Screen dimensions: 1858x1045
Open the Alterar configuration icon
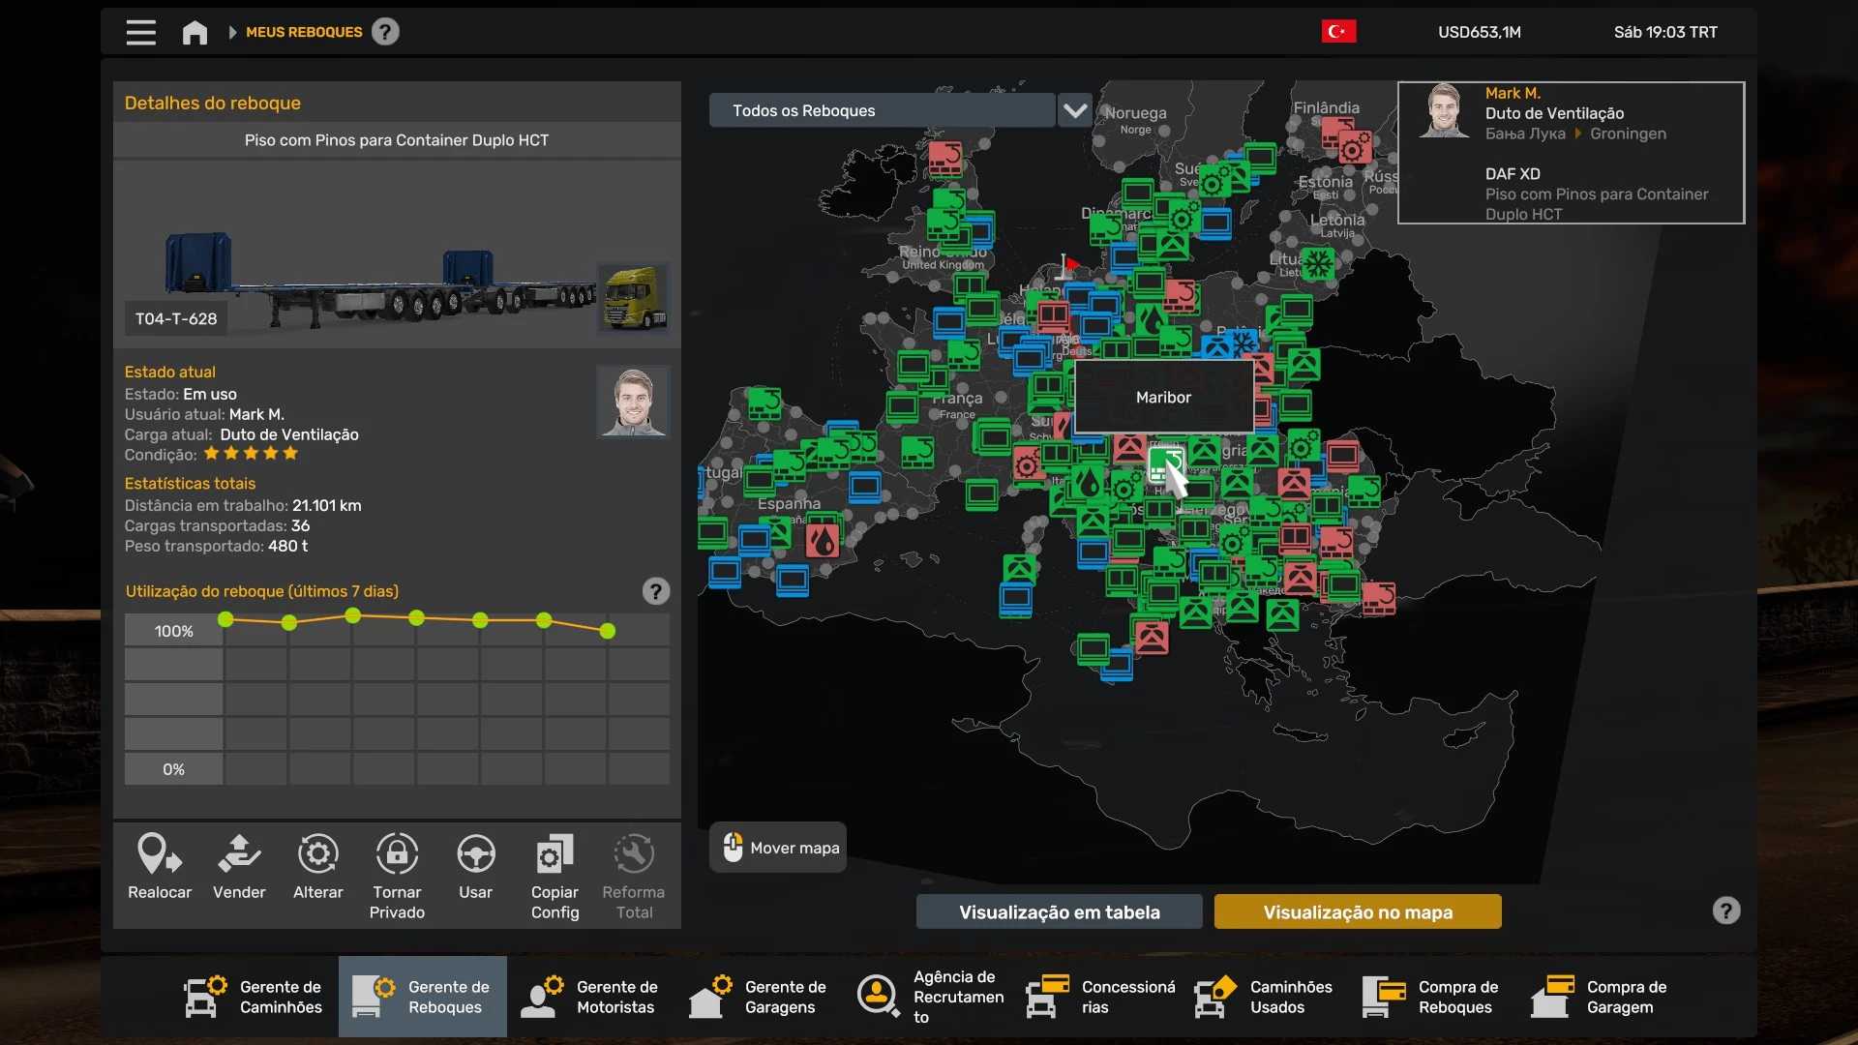[x=317, y=855]
